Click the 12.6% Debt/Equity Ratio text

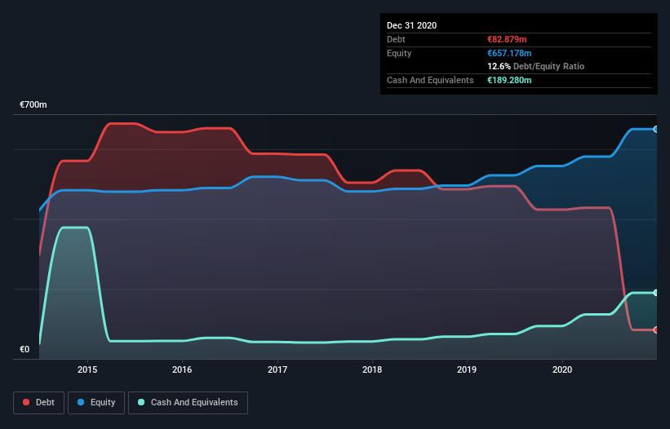[536, 66]
